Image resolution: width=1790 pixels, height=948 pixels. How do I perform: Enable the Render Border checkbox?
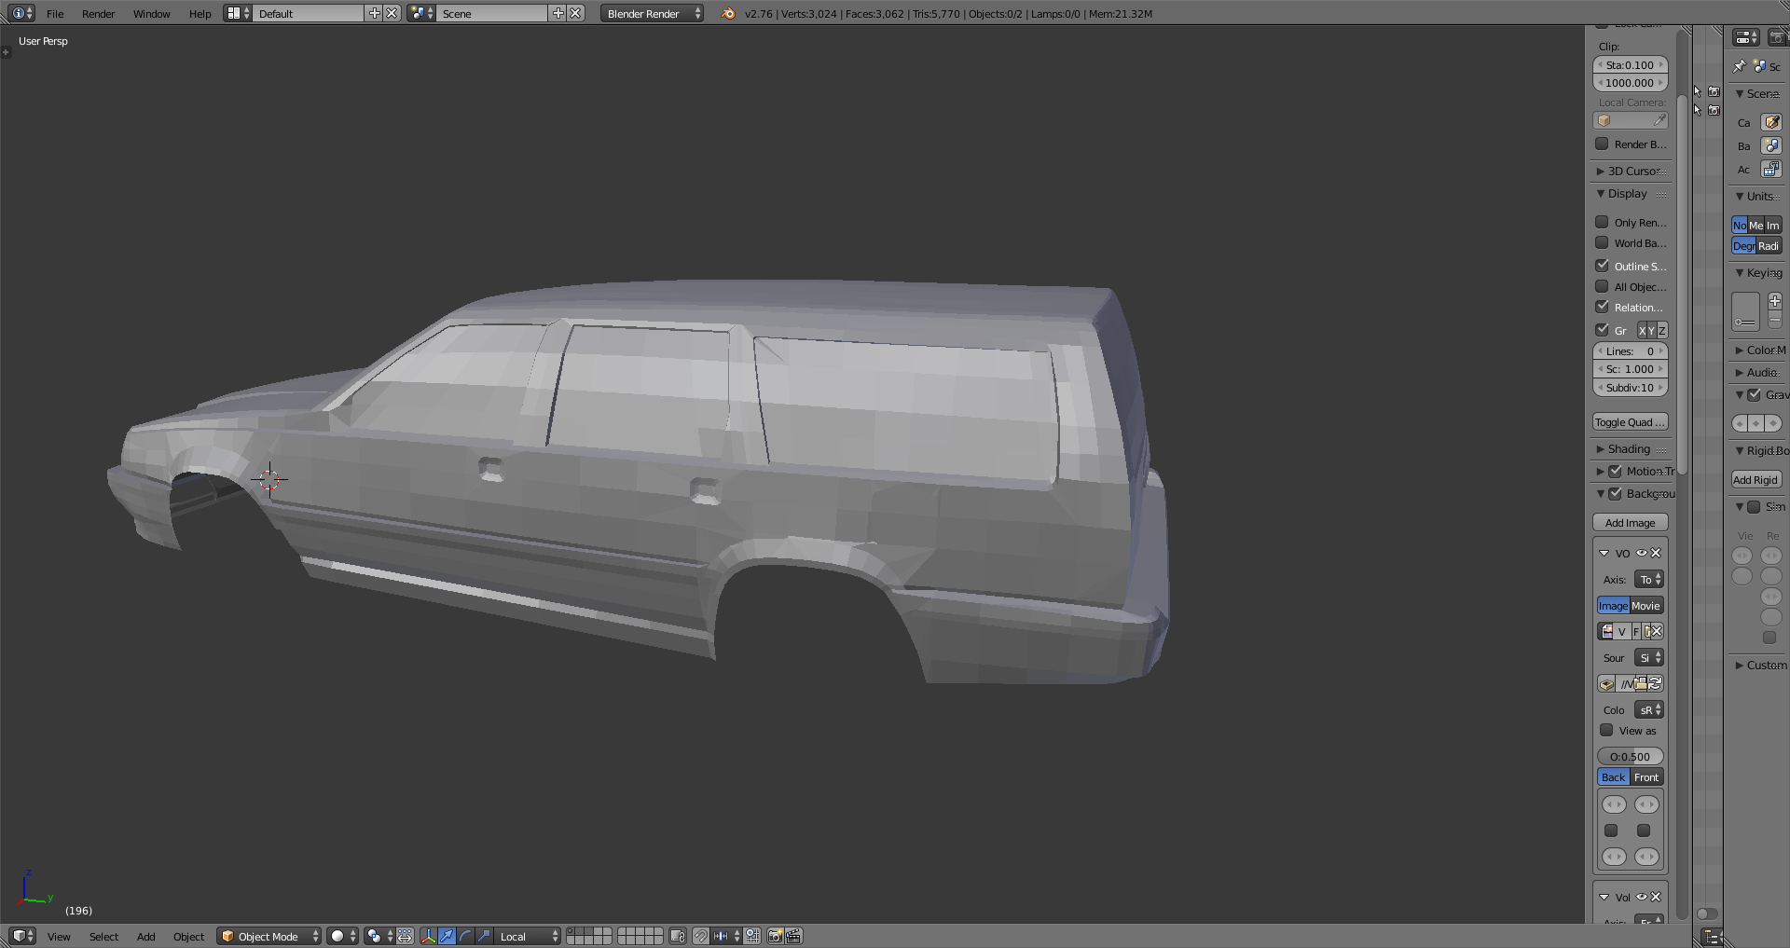click(1602, 144)
